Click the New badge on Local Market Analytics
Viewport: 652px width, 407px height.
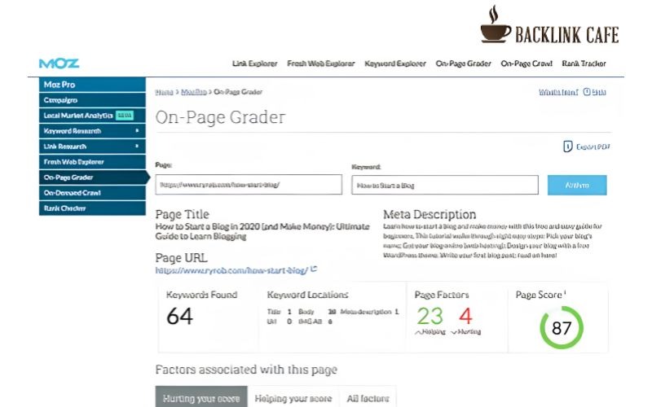(x=125, y=116)
